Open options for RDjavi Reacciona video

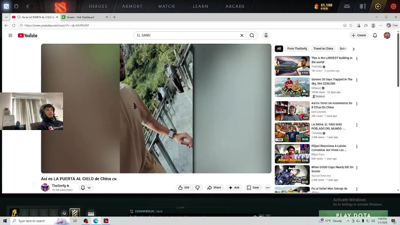[x=357, y=147]
